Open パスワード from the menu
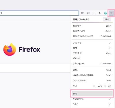The width and height of the screenshot is (115, 108). tap(92, 58)
